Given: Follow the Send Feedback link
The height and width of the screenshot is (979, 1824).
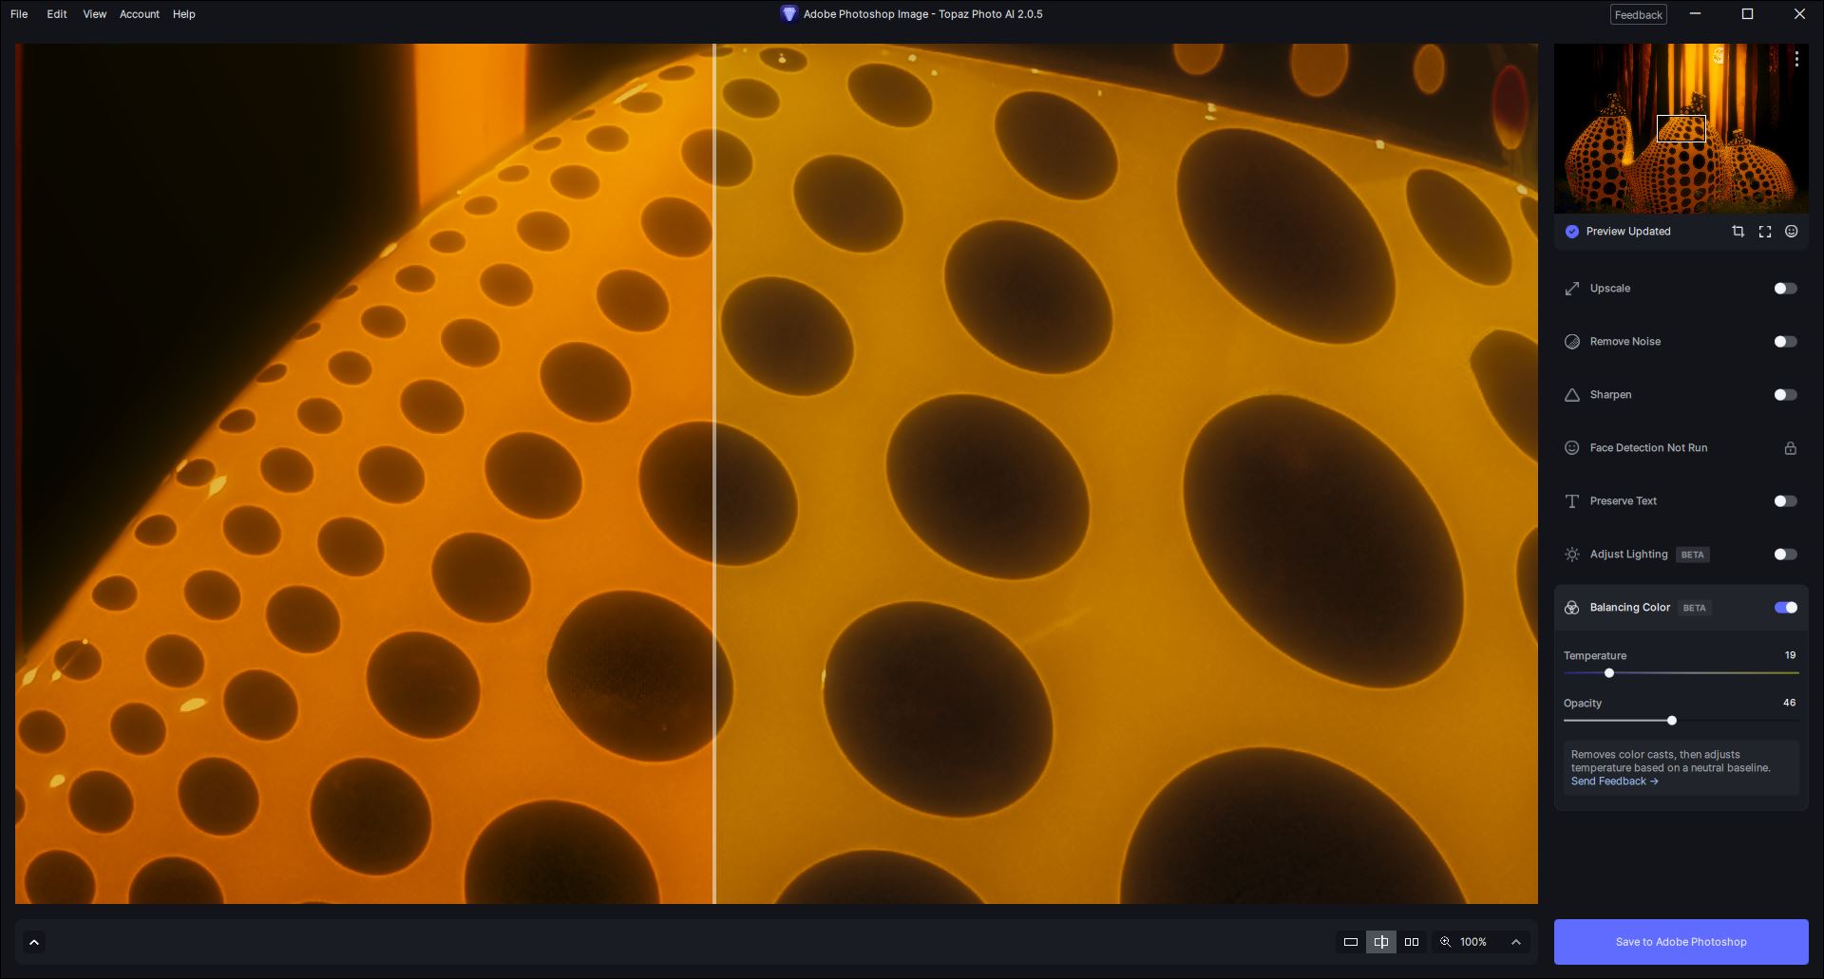Looking at the screenshot, I should [x=1614, y=781].
